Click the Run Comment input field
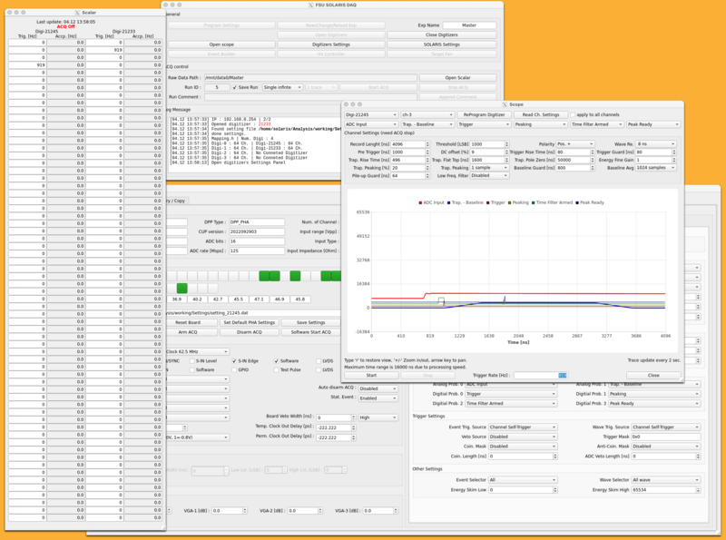 pos(310,97)
